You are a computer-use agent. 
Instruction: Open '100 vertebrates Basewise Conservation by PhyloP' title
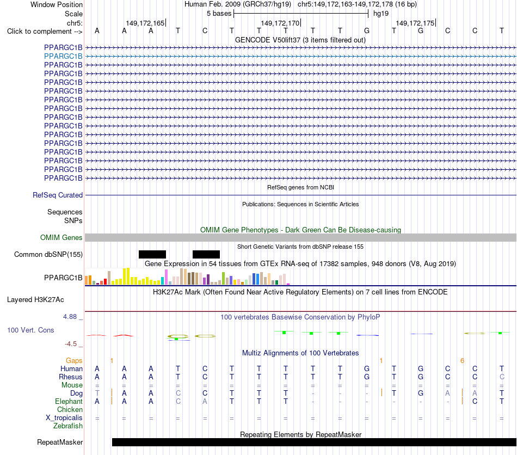pos(300,317)
